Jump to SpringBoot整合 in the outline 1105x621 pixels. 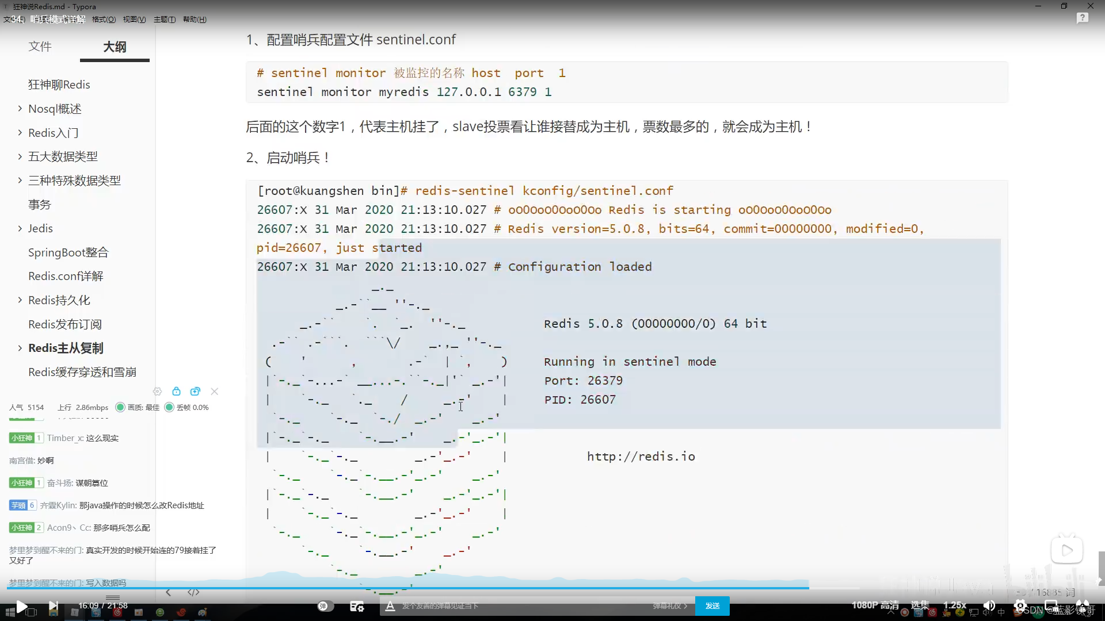(x=68, y=252)
